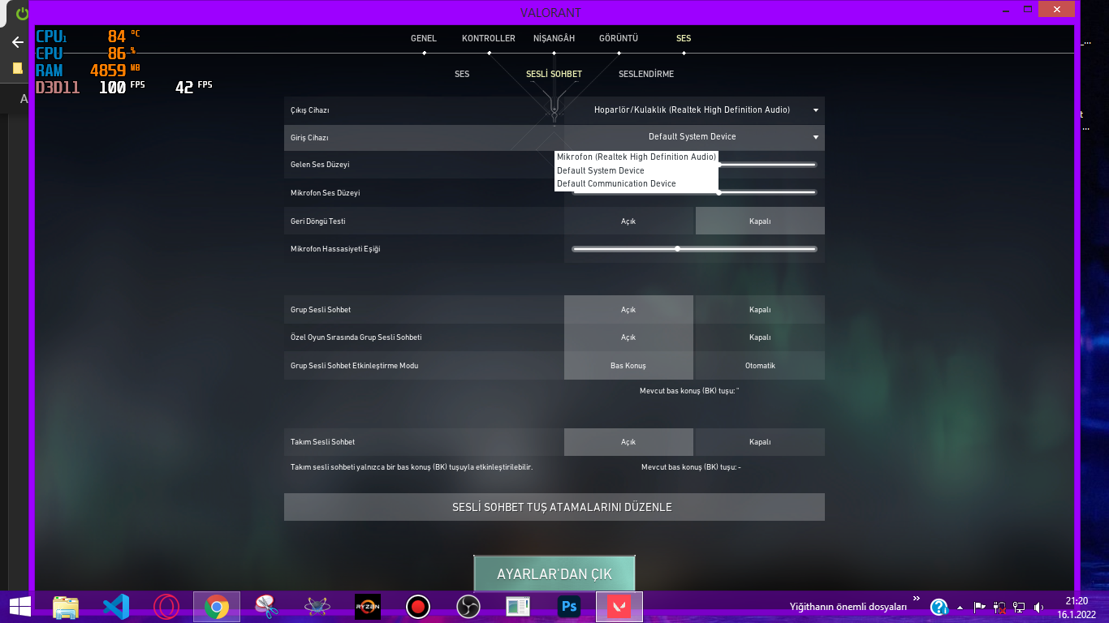Viewport: 1109px width, 623px height.
Task: Click the Takım sesli sohbeti yalnızca note text
Action: click(412, 467)
